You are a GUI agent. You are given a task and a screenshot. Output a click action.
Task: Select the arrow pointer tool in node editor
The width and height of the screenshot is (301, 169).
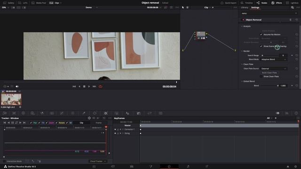183,8
